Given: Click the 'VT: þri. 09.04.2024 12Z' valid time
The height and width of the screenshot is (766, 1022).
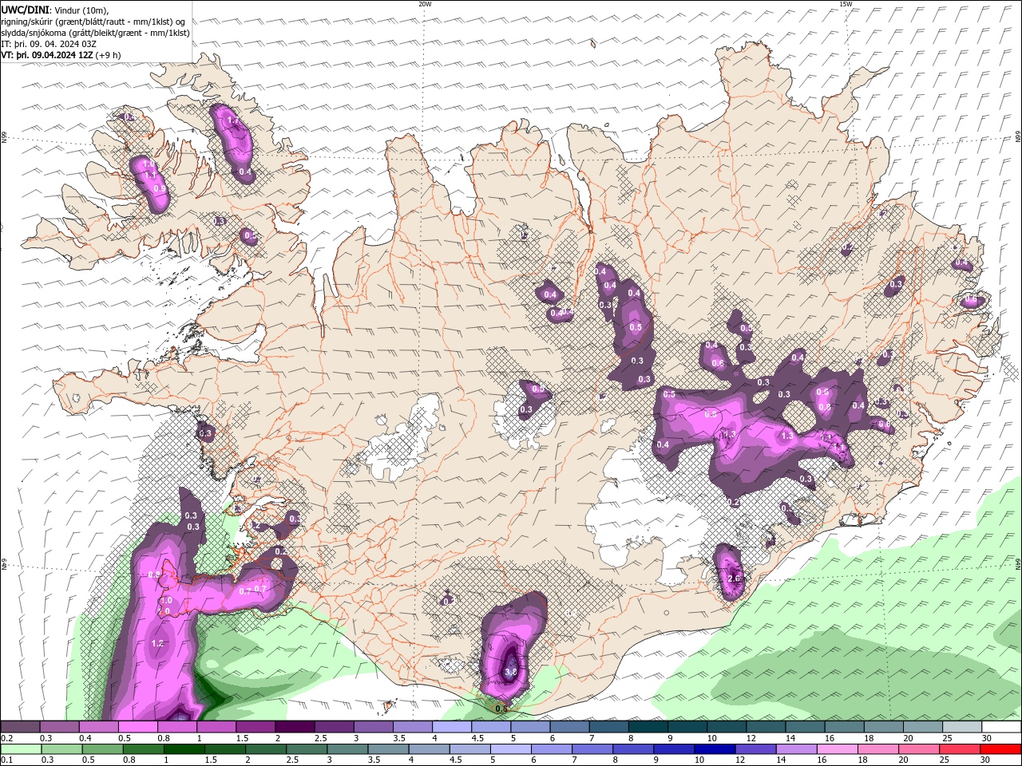Looking at the screenshot, I should pyautogui.click(x=46, y=55).
